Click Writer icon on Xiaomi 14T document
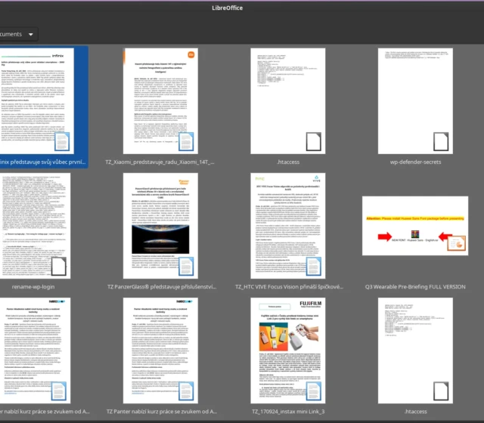484x423 pixels. coord(186,141)
